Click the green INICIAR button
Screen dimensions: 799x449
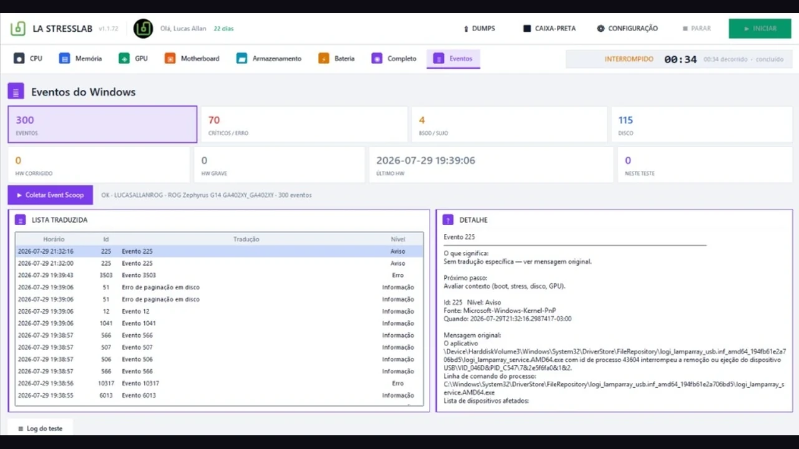[x=760, y=29]
